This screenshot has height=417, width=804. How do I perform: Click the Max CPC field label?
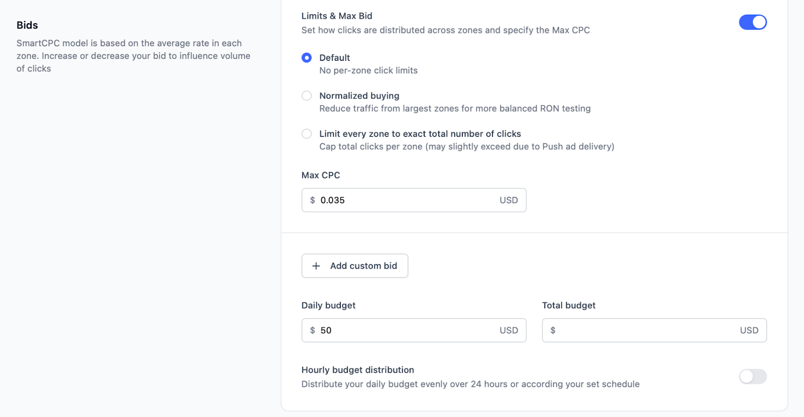click(x=321, y=175)
